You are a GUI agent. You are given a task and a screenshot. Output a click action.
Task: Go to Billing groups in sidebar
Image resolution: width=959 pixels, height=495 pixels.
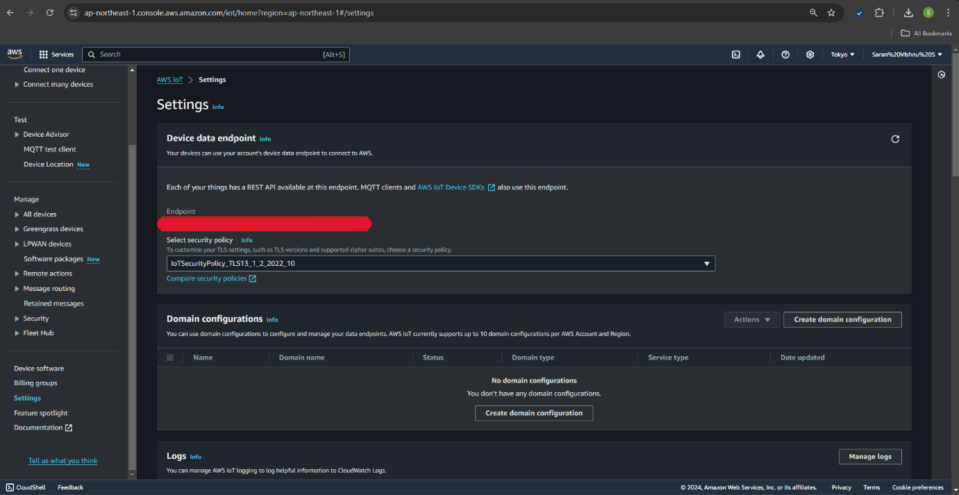[x=35, y=383]
